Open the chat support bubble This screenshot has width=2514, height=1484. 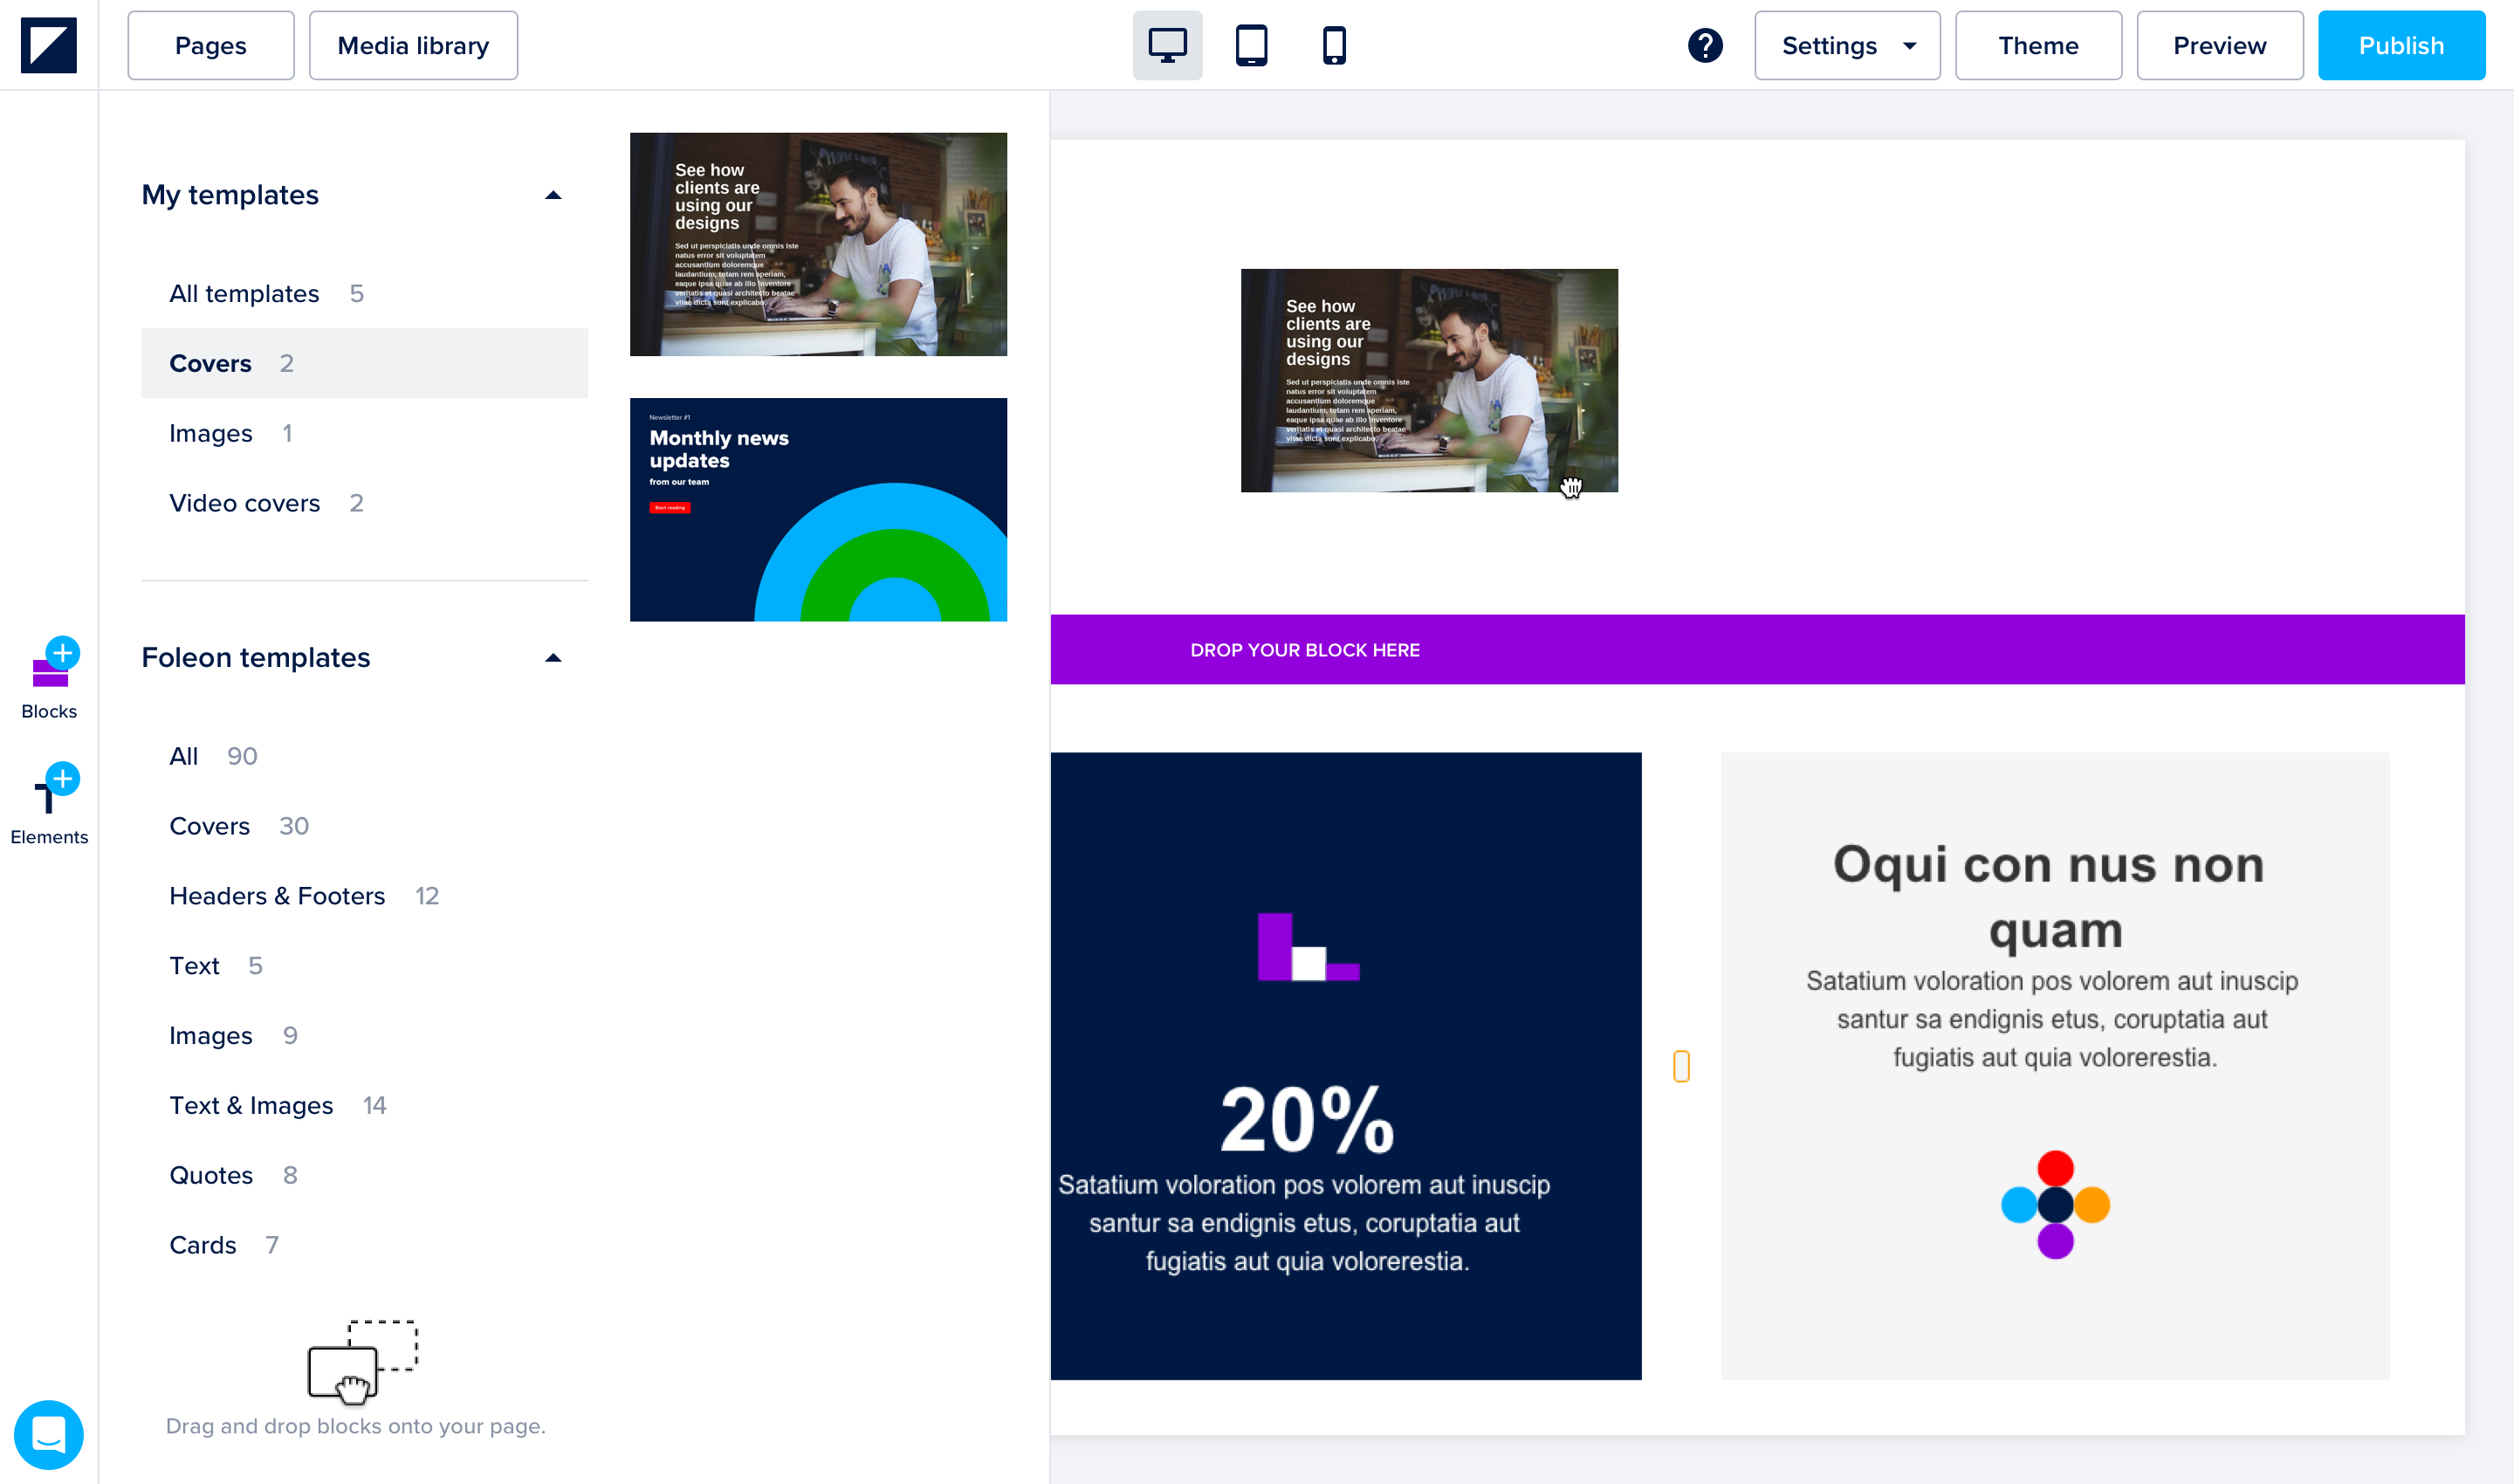[x=49, y=1434]
